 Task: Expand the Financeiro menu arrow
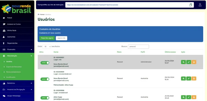(31, 50)
